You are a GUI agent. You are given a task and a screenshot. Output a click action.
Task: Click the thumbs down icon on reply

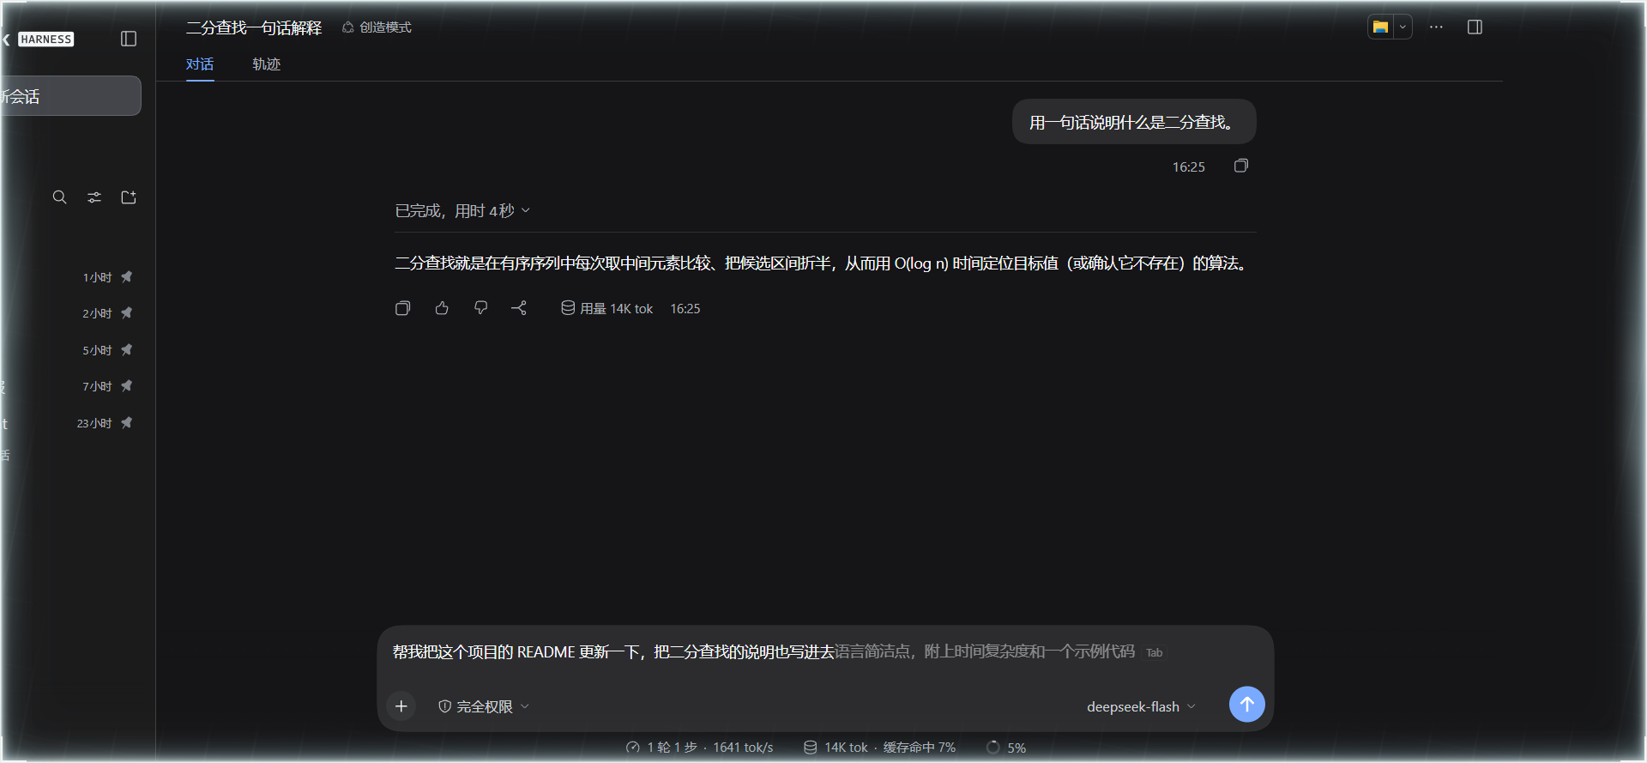480,308
